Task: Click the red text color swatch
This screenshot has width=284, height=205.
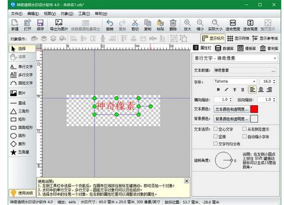Action: pos(254,109)
